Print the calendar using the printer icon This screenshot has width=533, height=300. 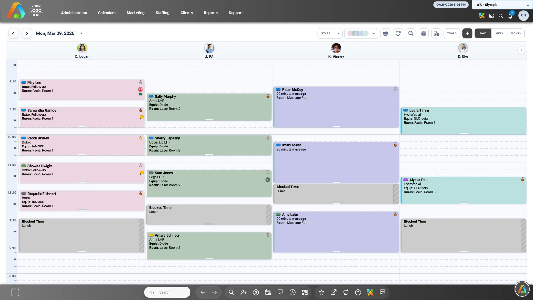pos(385,33)
